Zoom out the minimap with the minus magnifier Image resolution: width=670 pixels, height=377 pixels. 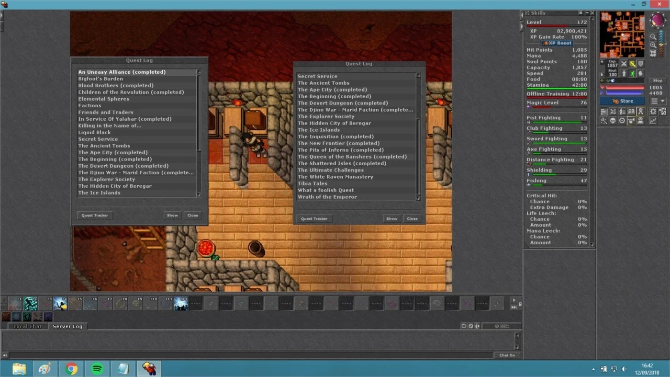653,36
